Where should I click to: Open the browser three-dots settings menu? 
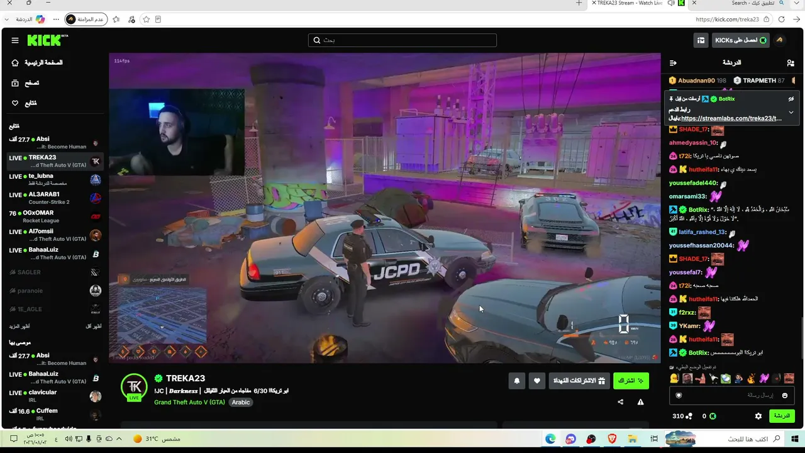tap(56, 20)
